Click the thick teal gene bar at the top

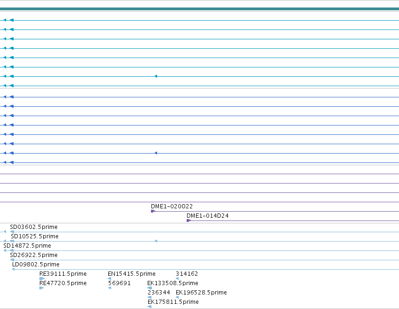click(x=200, y=9)
